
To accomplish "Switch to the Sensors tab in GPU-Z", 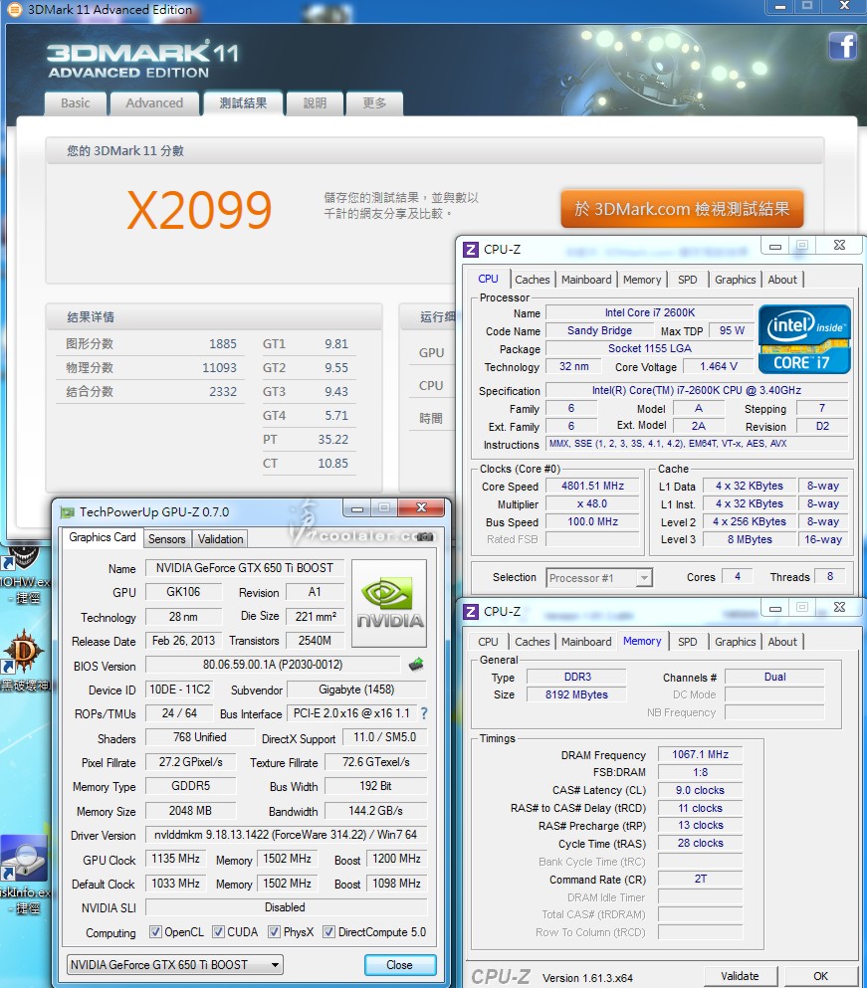I will coord(167,539).
